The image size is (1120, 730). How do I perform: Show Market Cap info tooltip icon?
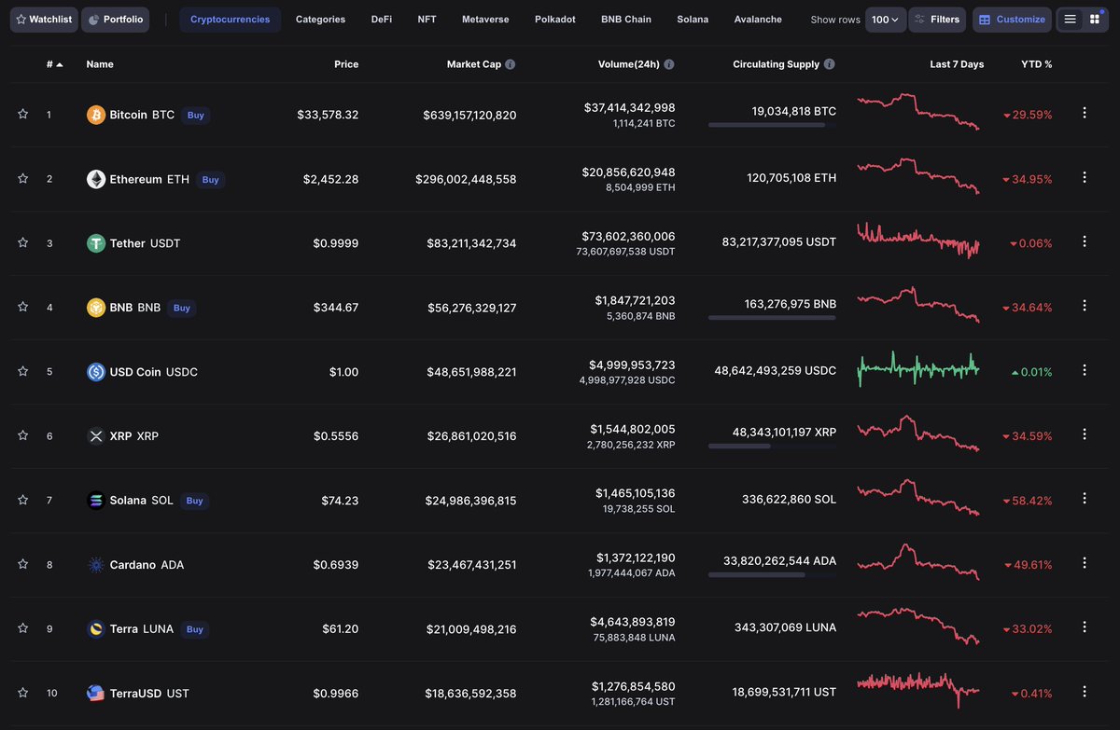click(x=510, y=64)
